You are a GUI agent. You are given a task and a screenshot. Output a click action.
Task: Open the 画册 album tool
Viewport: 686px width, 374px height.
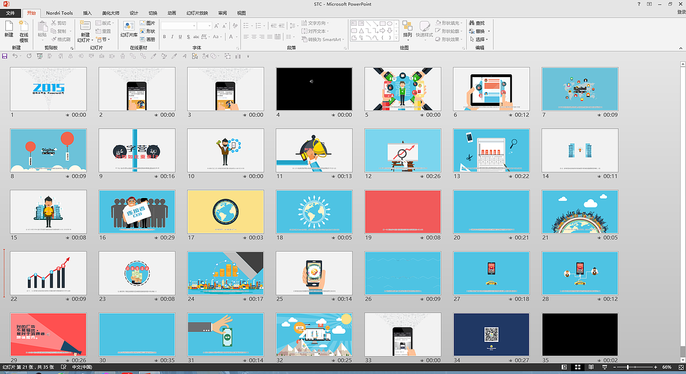point(147,40)
